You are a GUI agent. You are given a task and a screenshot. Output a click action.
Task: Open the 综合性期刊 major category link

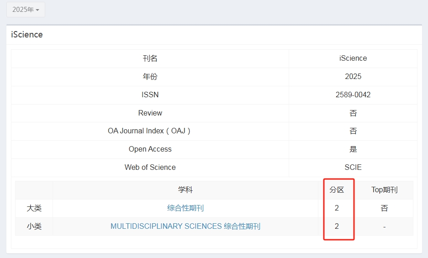[x=185, y=208]
